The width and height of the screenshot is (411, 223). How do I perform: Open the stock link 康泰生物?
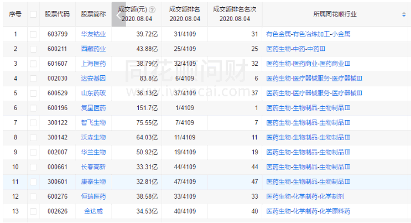(93, 182)
